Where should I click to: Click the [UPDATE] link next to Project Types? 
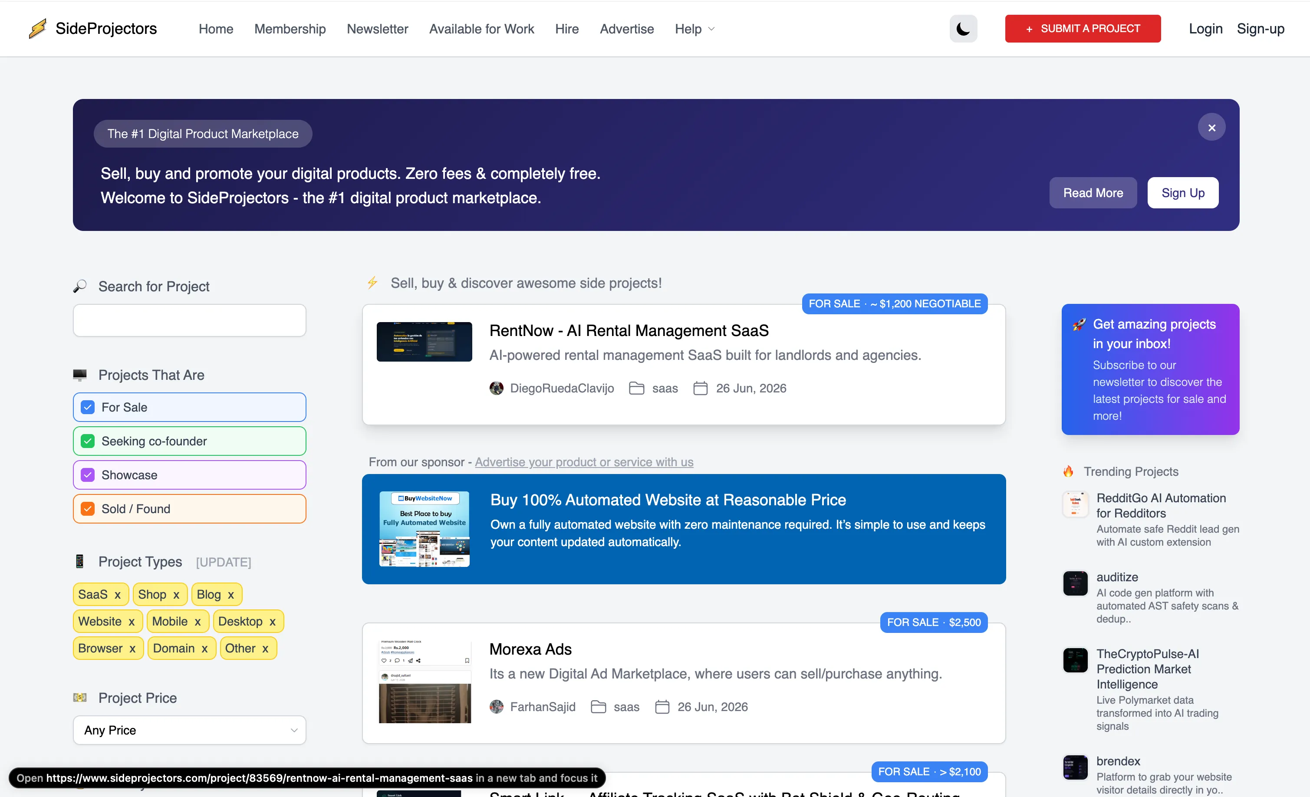[x=223, y=562]
